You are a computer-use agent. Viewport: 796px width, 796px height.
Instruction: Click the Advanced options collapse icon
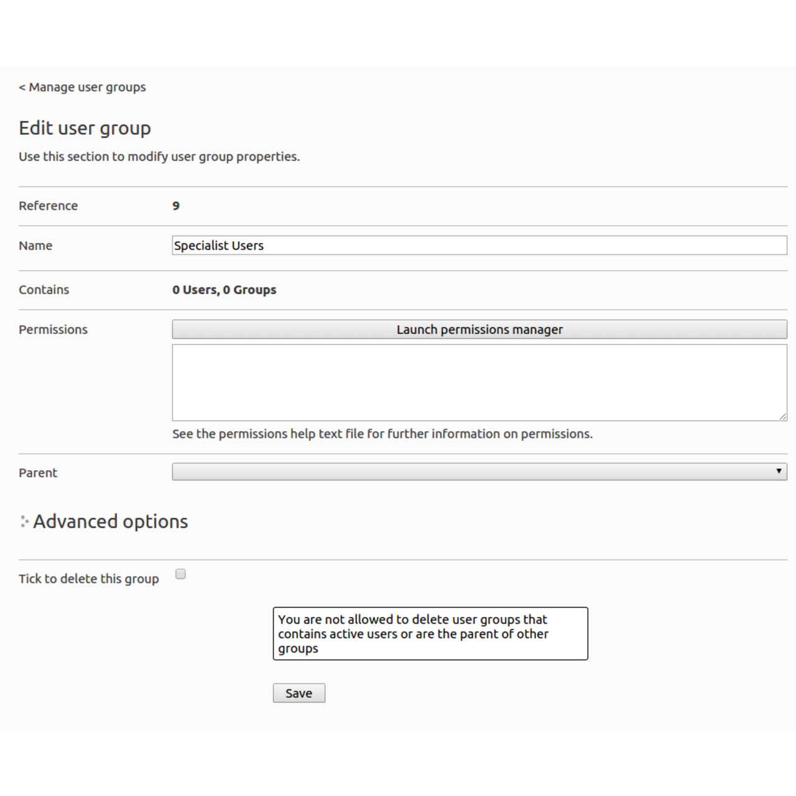click(24, 522)
